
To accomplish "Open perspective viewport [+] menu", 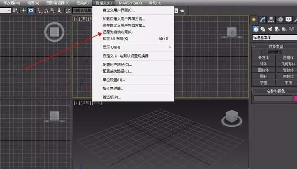I will coord(77,103).
